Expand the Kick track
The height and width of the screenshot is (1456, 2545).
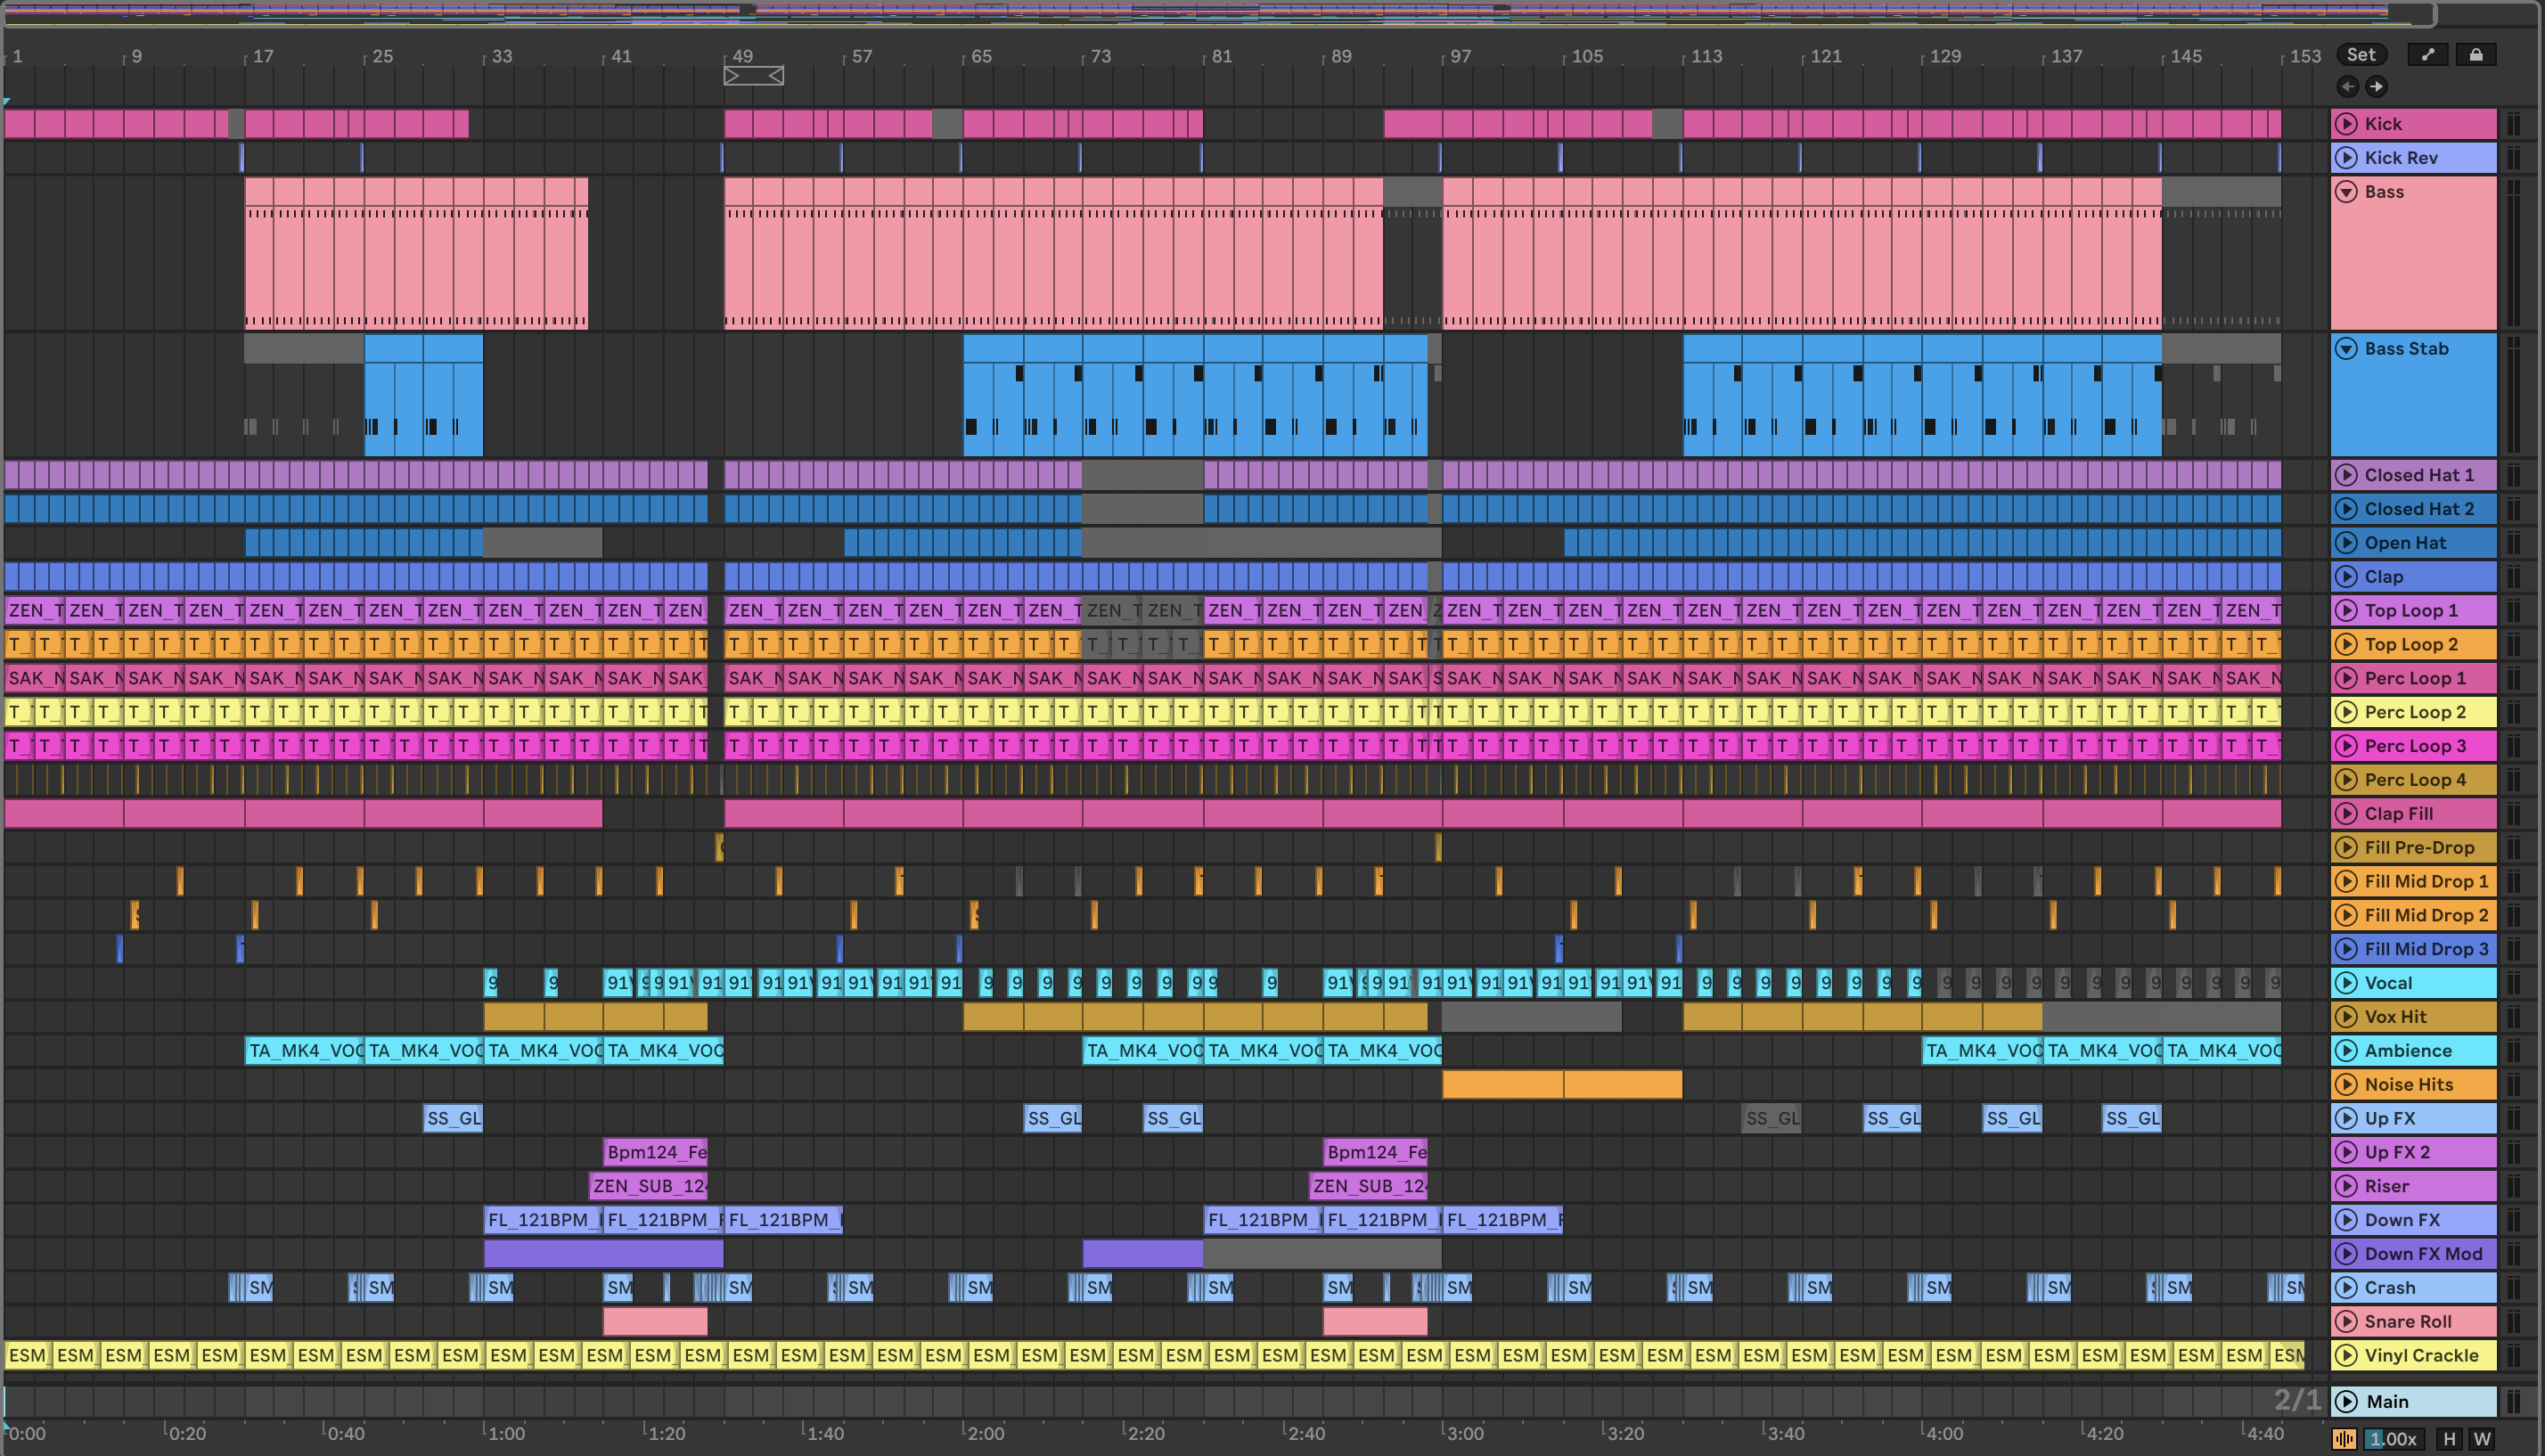[2346, 124]
